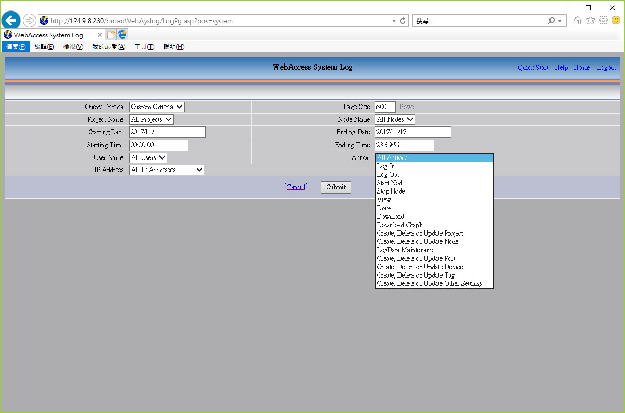This screenshot has width=625, height=413.
Task: Open the IP Address dropdown
Action: tap(167, 170)
